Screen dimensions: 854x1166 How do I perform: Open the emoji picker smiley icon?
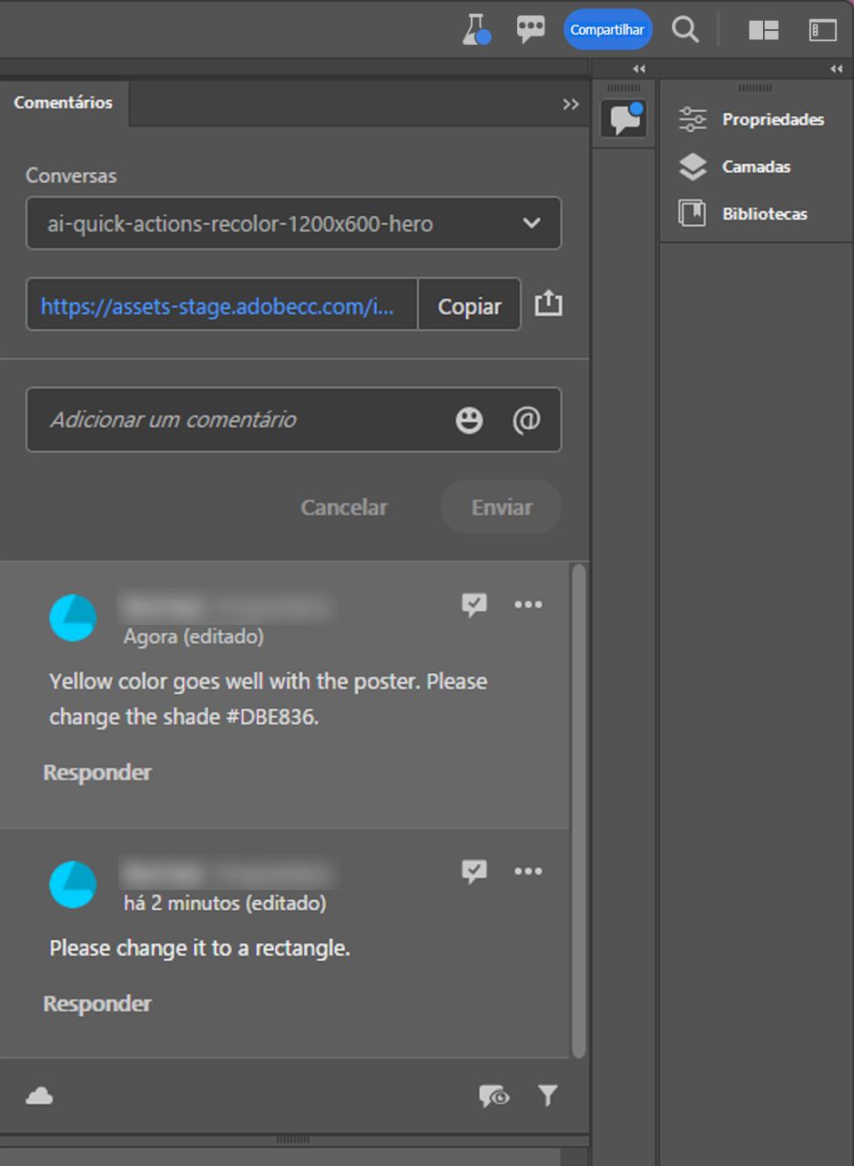[x=469, y=420]
